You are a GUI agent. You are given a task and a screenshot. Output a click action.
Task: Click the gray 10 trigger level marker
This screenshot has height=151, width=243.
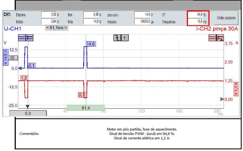coord(13,58)
